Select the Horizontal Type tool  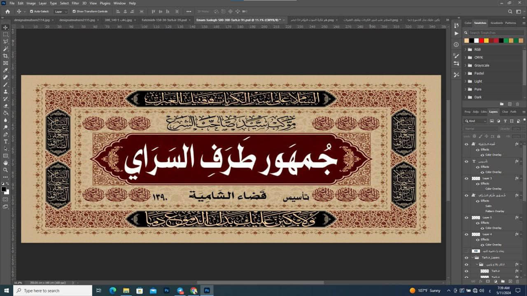[5, 142]
